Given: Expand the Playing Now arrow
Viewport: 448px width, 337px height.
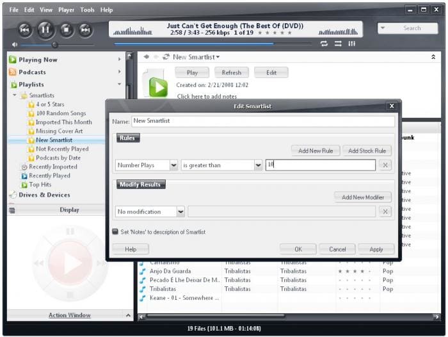Looking at the screenshot, I should click(120, 59).
